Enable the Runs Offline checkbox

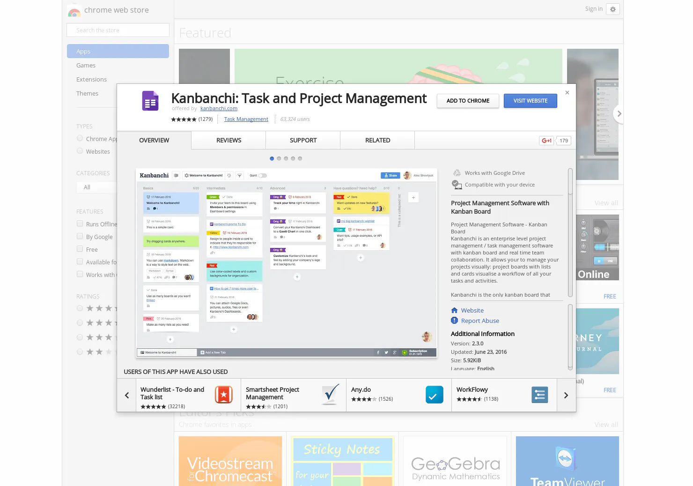coord(80,224)
